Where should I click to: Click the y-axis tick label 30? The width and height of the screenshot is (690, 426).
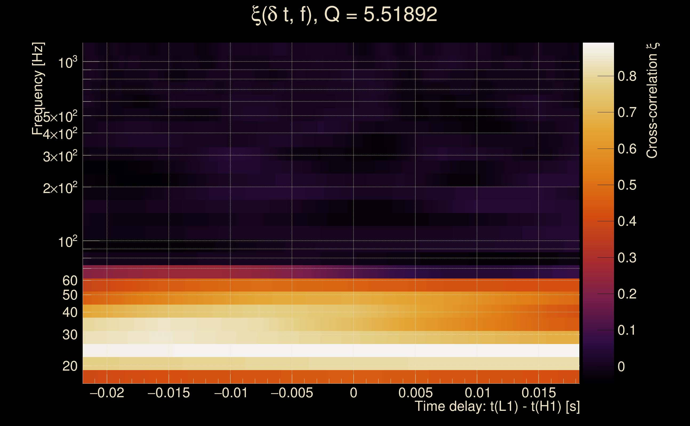click(x=70, y=335)
